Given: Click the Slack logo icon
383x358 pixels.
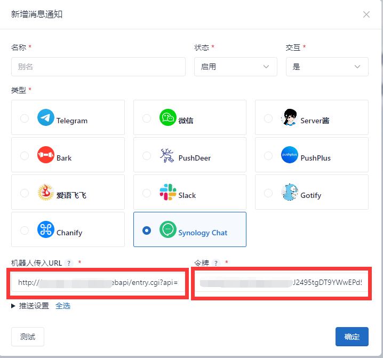Looking at the screenshot, I should pos(168,192).
